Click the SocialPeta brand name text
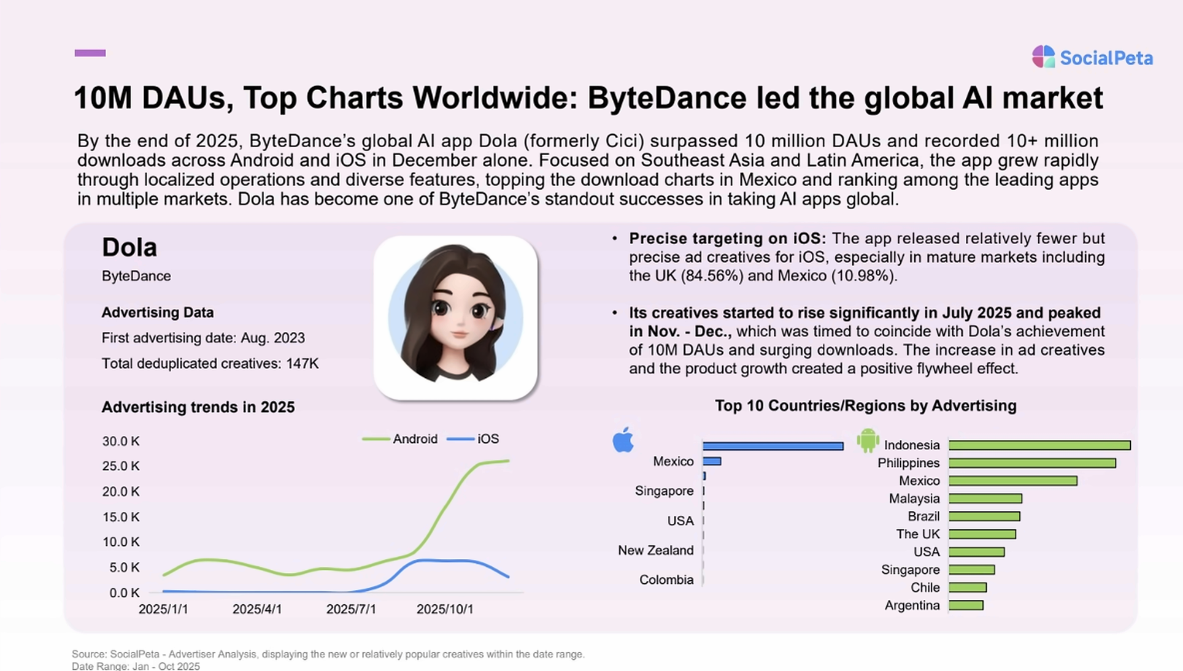Image resolution: width=1183 pixels, height=671 pixels. point(1106,58)
